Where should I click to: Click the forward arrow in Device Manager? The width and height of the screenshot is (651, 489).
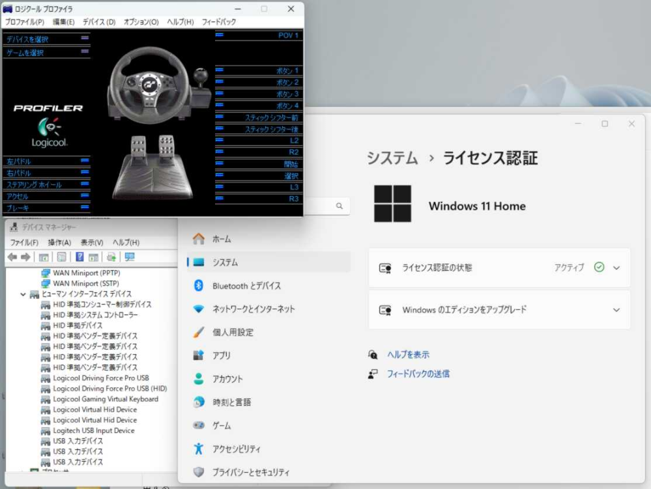tap(26, 257)
